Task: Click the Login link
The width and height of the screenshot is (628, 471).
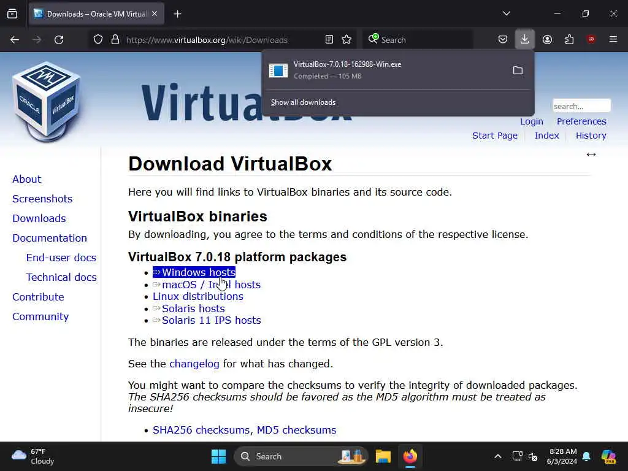Action: [532, 121]
